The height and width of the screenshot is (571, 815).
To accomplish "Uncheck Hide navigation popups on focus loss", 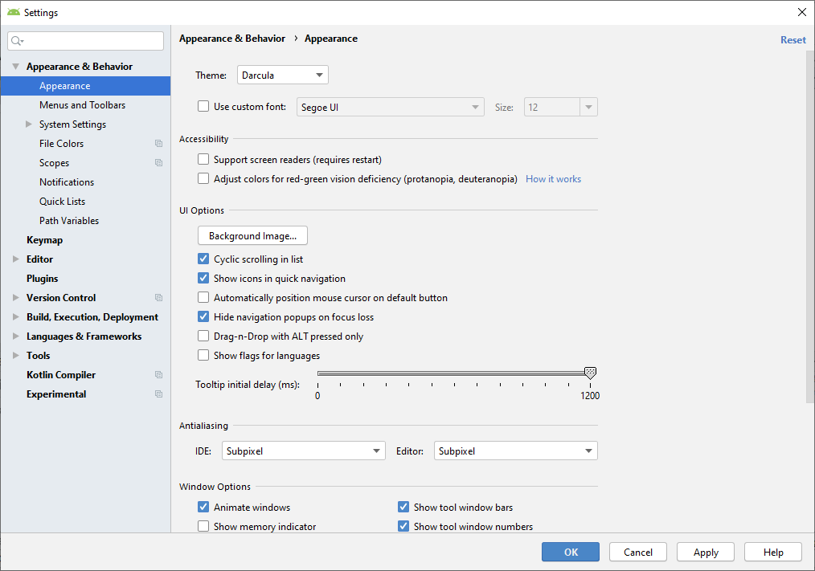I will tap(203, 316).
